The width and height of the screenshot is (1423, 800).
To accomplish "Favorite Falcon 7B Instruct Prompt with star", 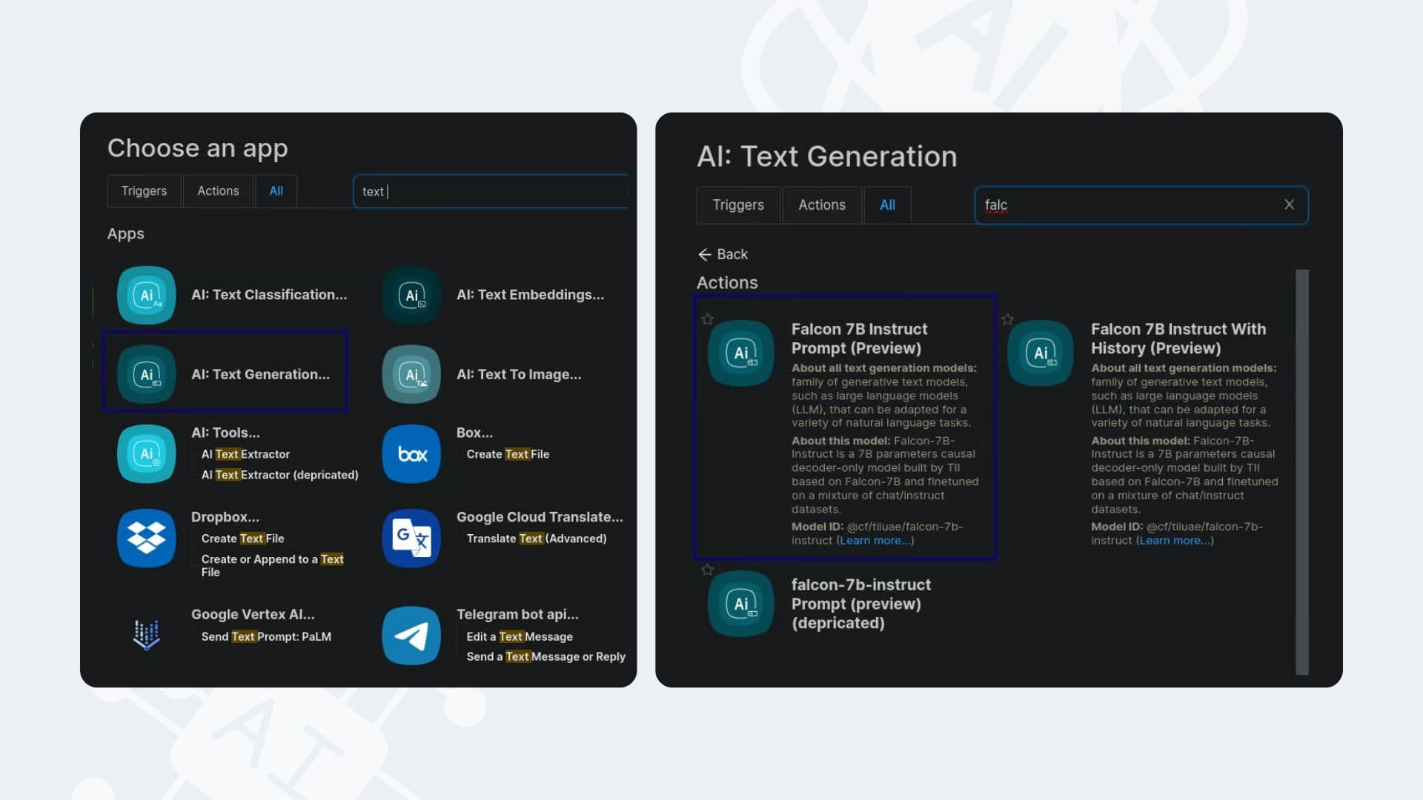I will pyautogui.click(x=707, y=319).
